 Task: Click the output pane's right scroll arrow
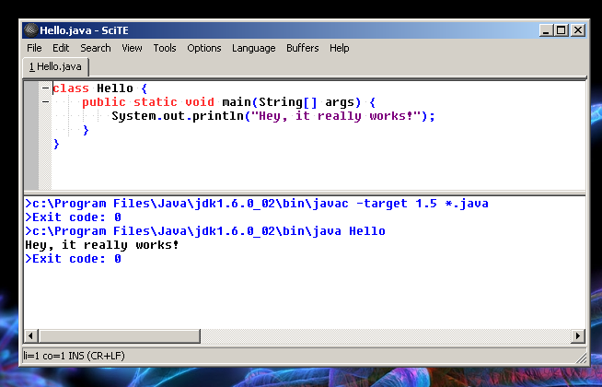coord(579,336)
